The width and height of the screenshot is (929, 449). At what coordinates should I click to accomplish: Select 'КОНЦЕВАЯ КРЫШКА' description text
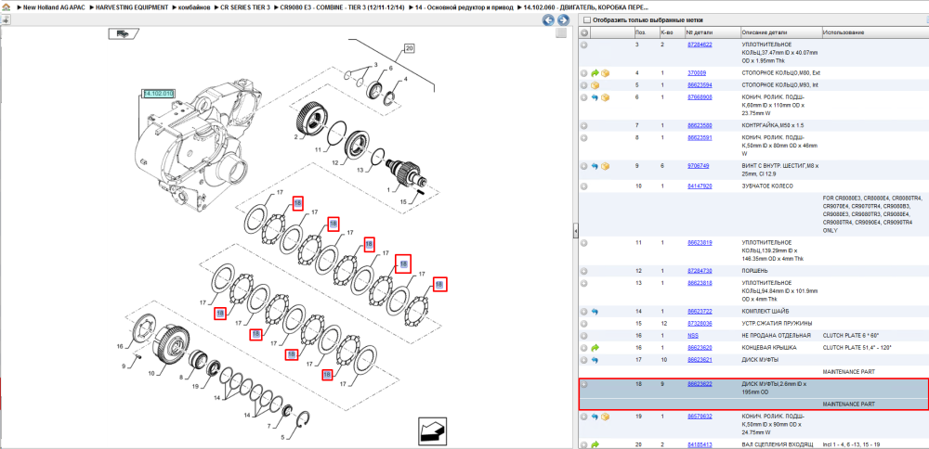pos(769,348)
